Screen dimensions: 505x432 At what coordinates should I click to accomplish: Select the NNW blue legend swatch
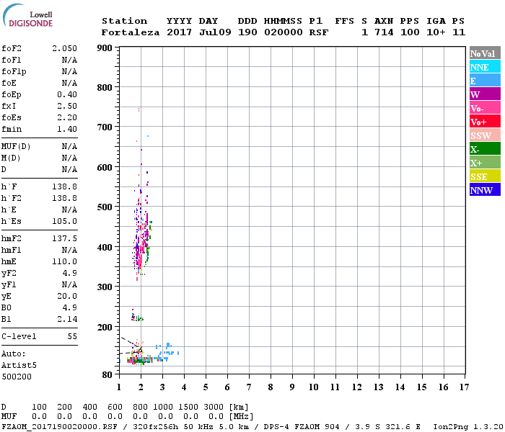485,190
